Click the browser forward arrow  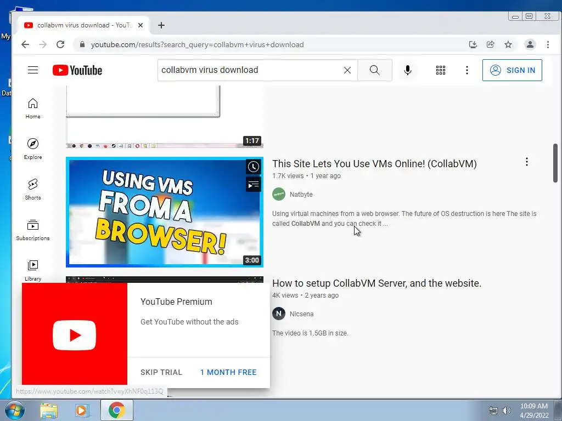[x=43, y=44]
